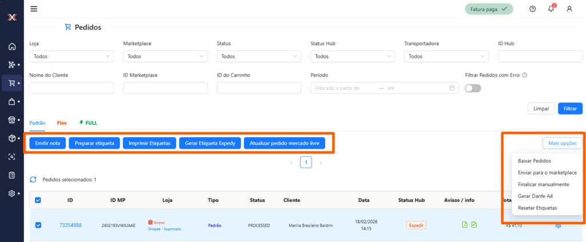Toggle Filtrar Pedidos com Erro switch
Image resolution: width=586 pixels, height=242 pixels.
click(473, 88)
